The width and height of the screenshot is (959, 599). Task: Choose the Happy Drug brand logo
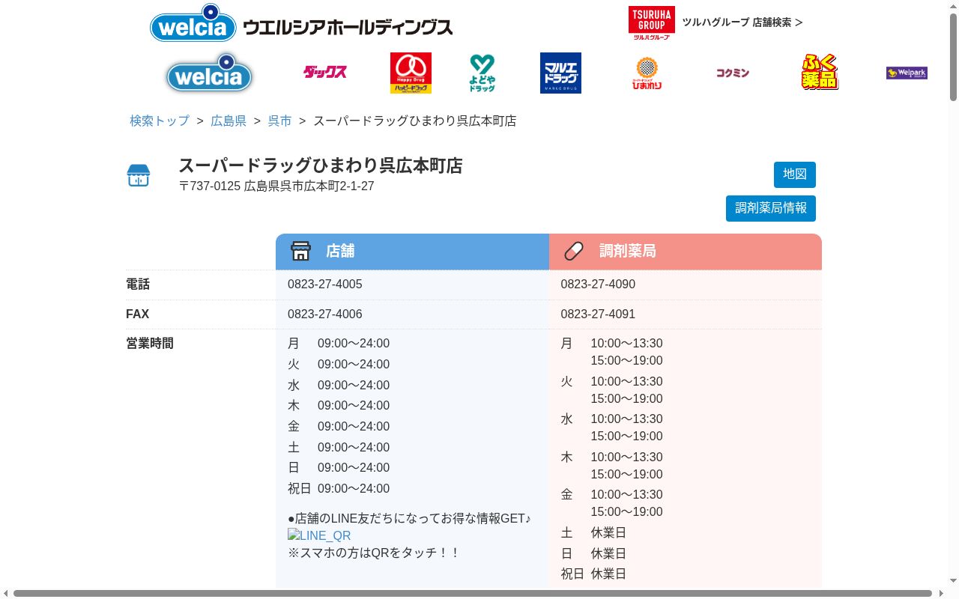[411, 73]
